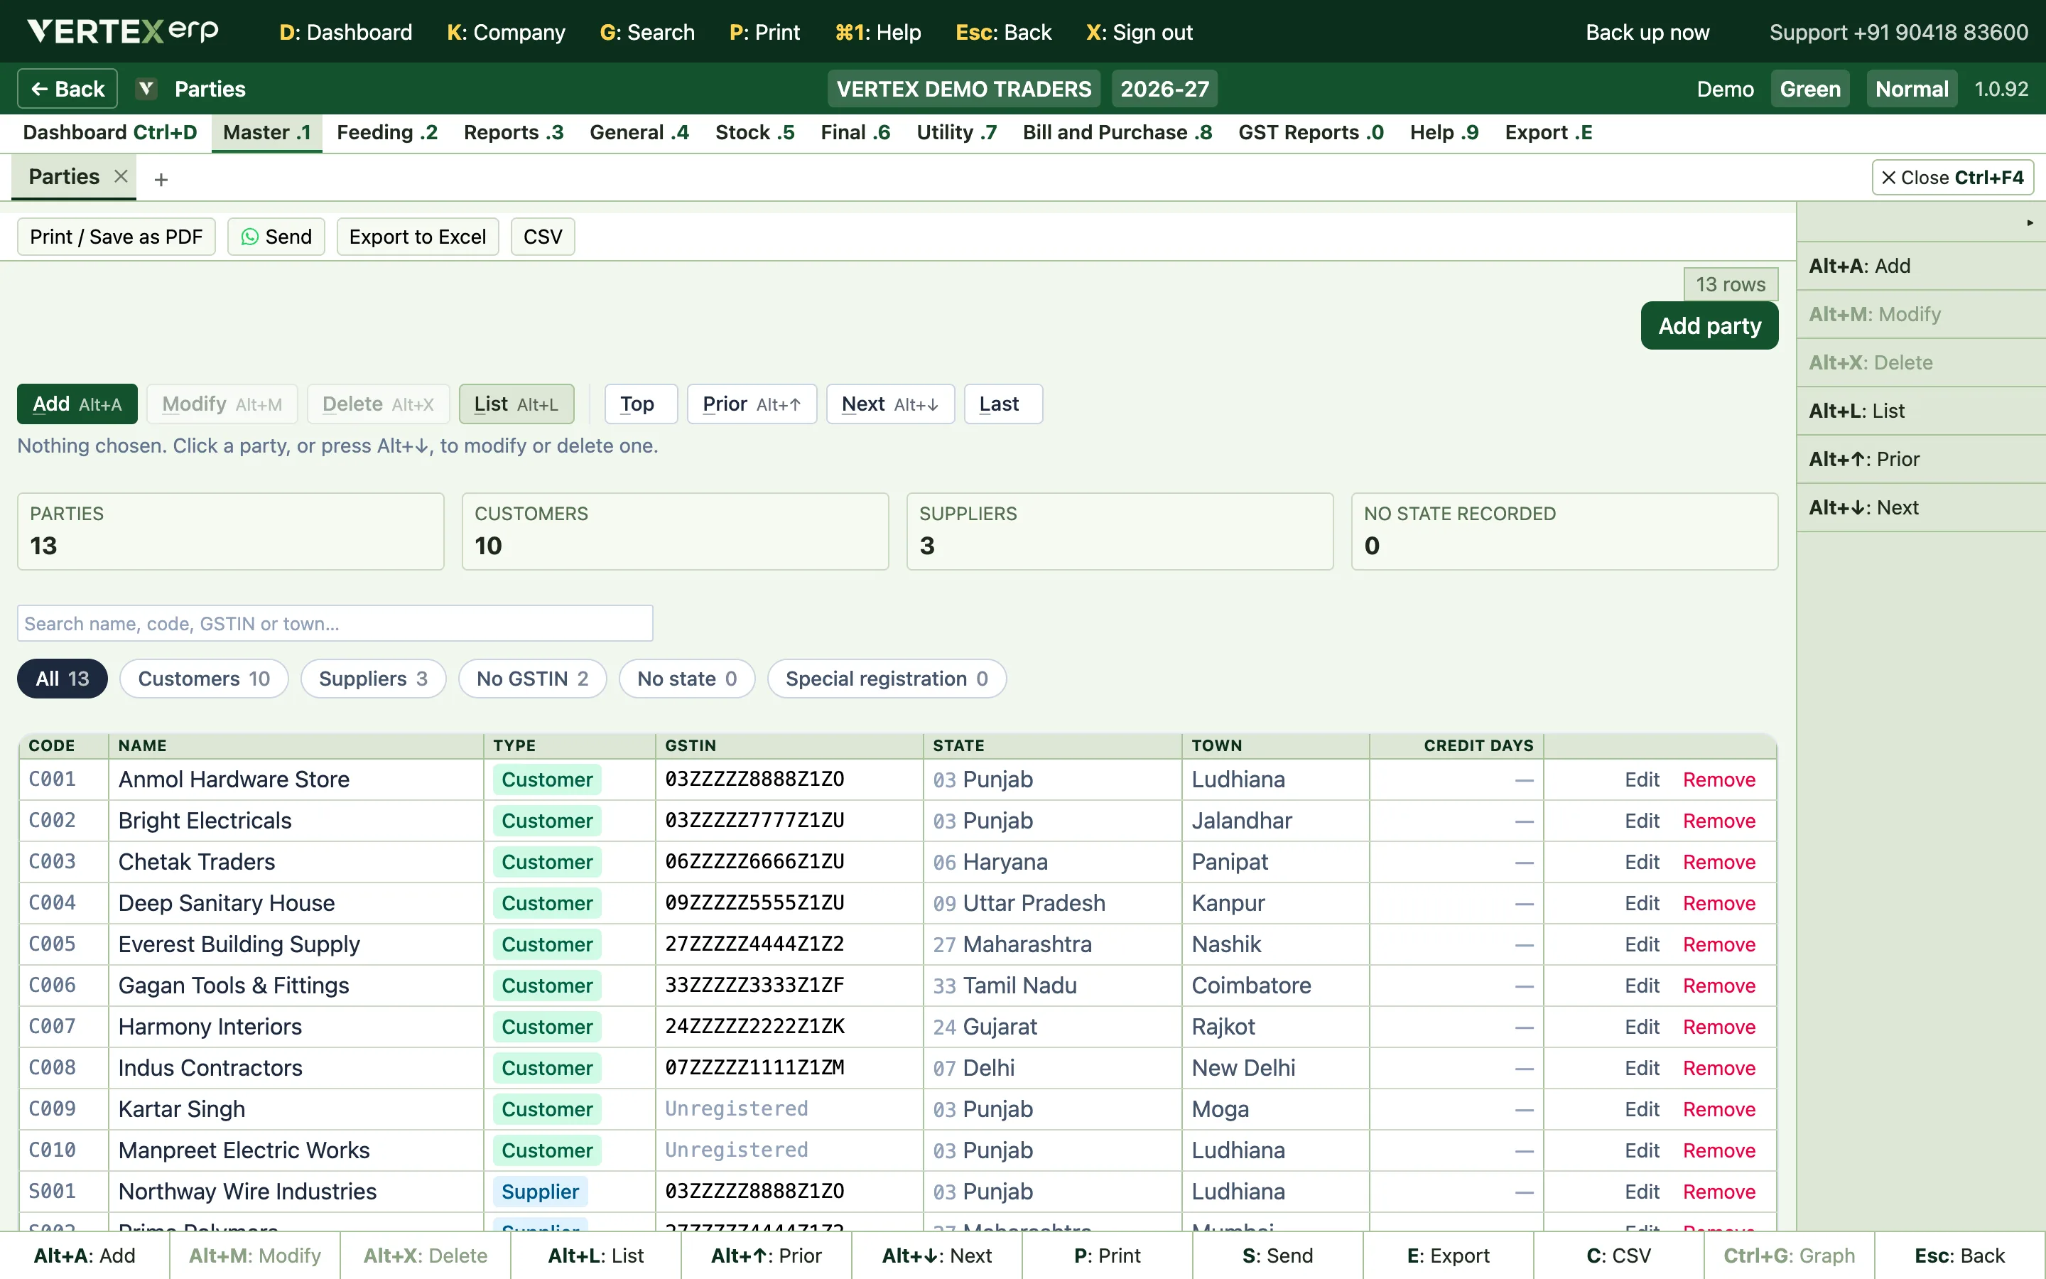This screenshot has height=1279, width=2046.
Task: Collapse the shortcut side panel arrow
Action: click(2029, 222)
